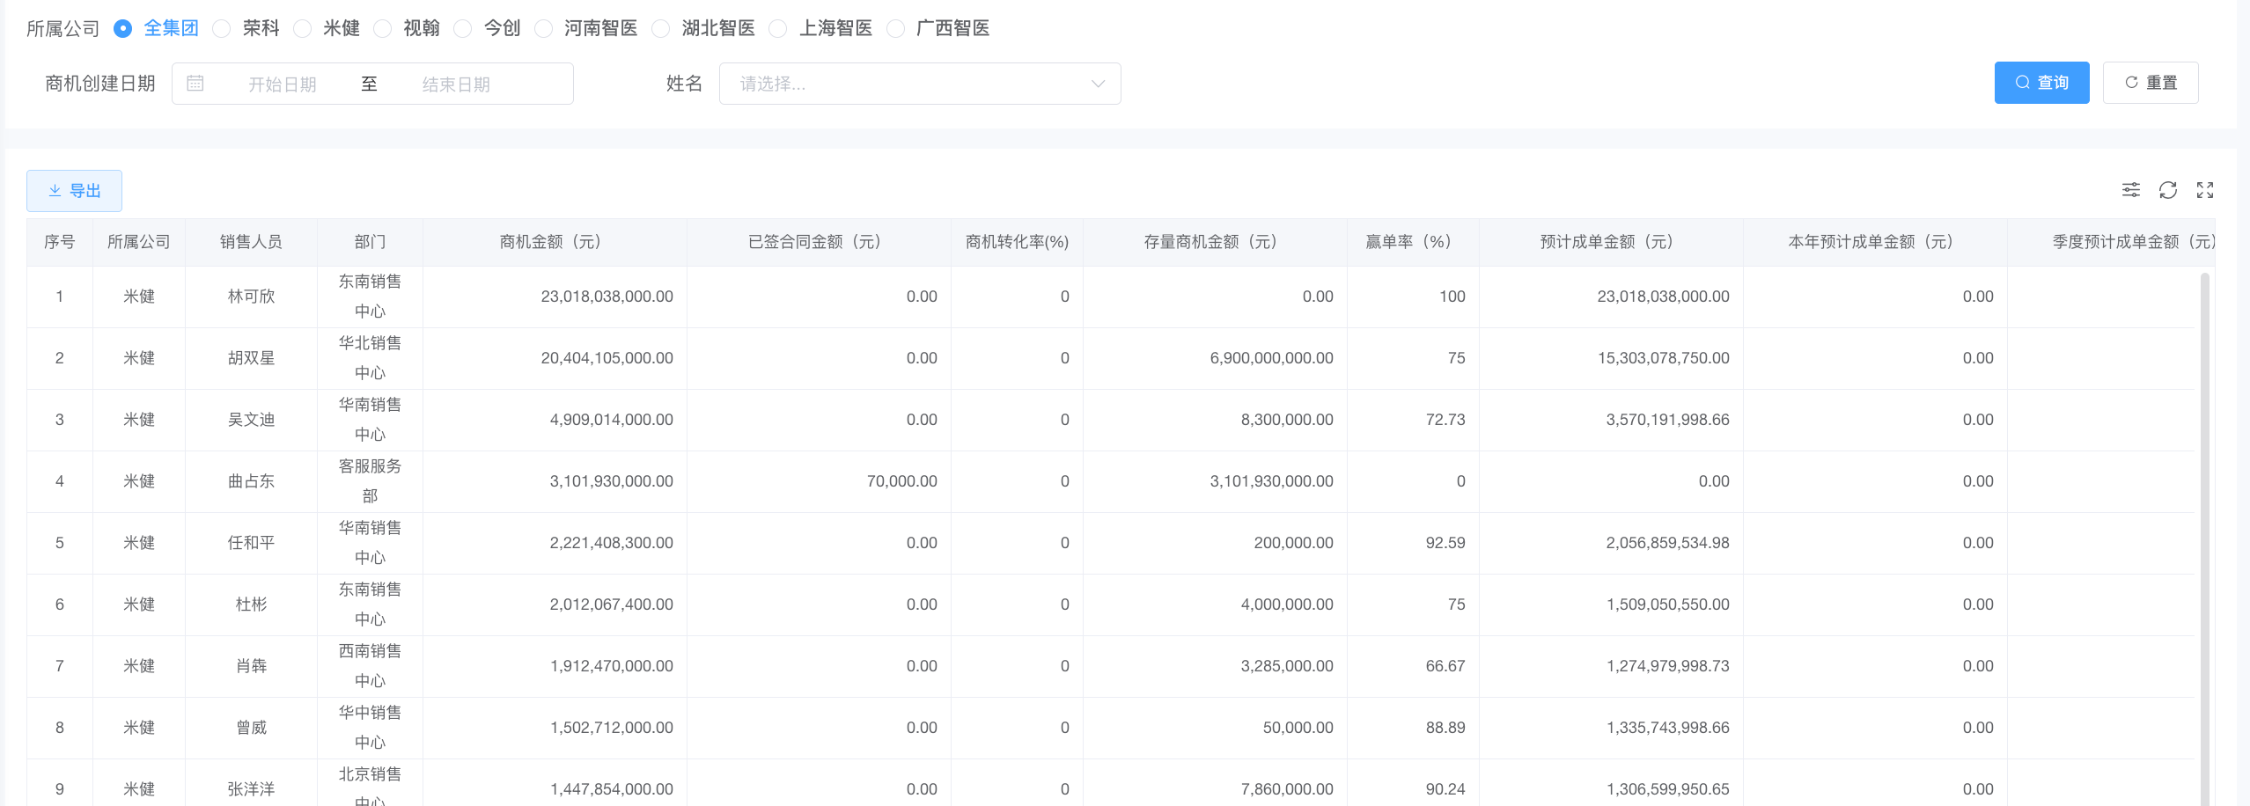Open the 姓名 dropdown selector
This screenshot has width=2250, height=806.
point(907,84)
